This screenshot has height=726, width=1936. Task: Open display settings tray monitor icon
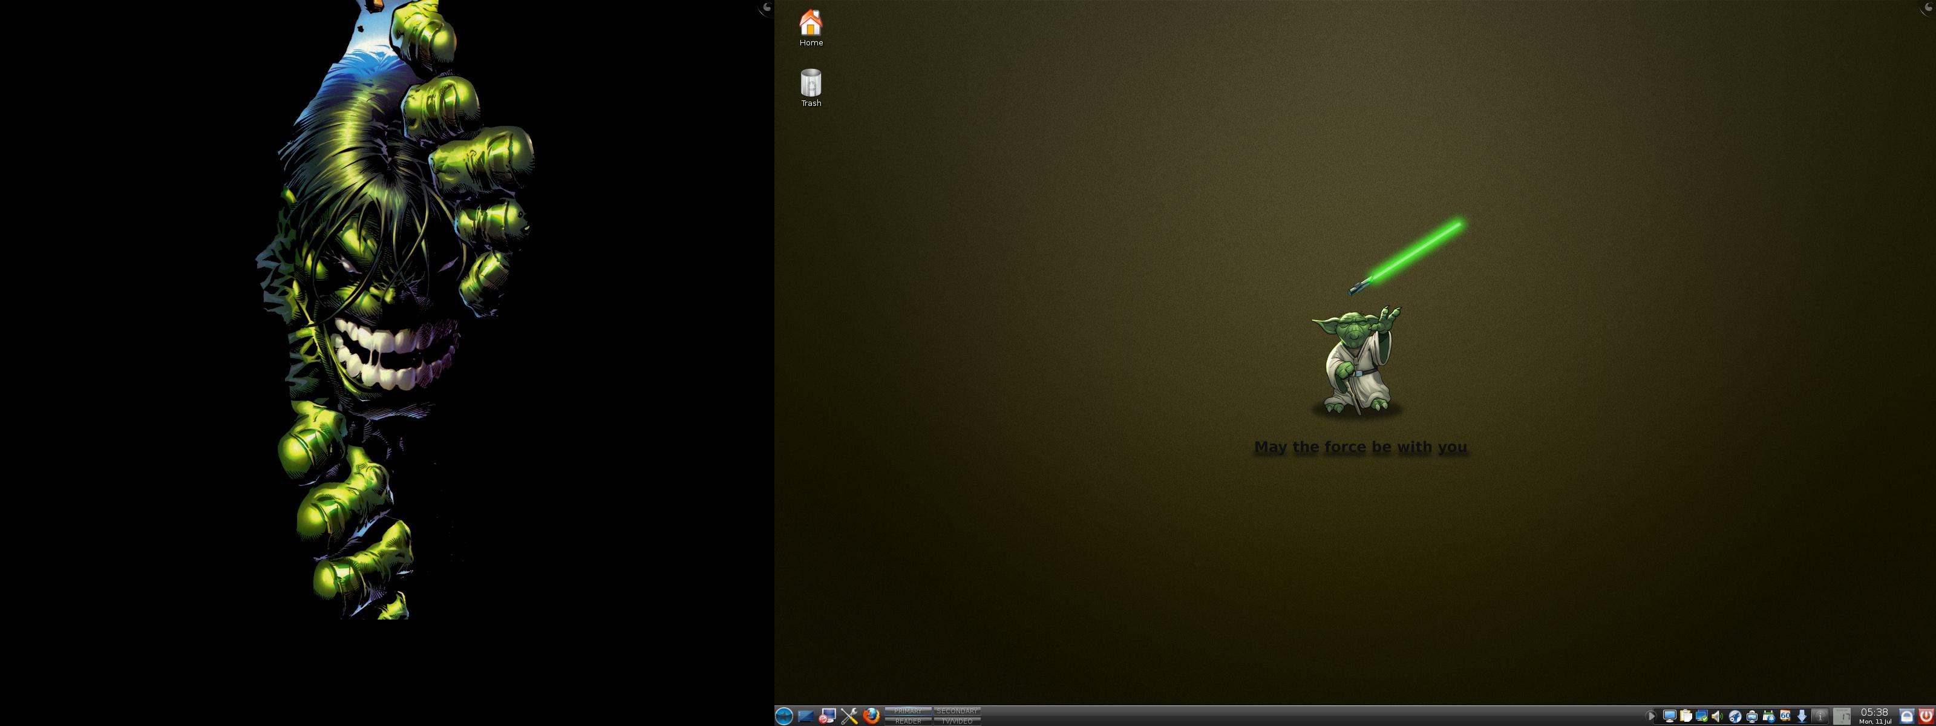click(x=1670, y=716)
